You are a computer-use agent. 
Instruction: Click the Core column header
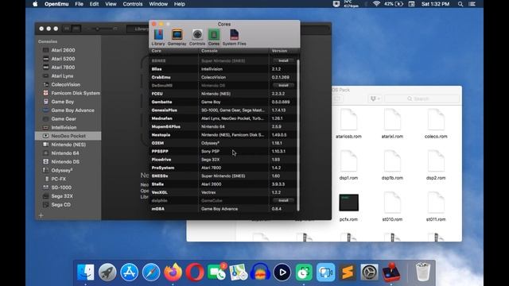(x=173, y=51)
